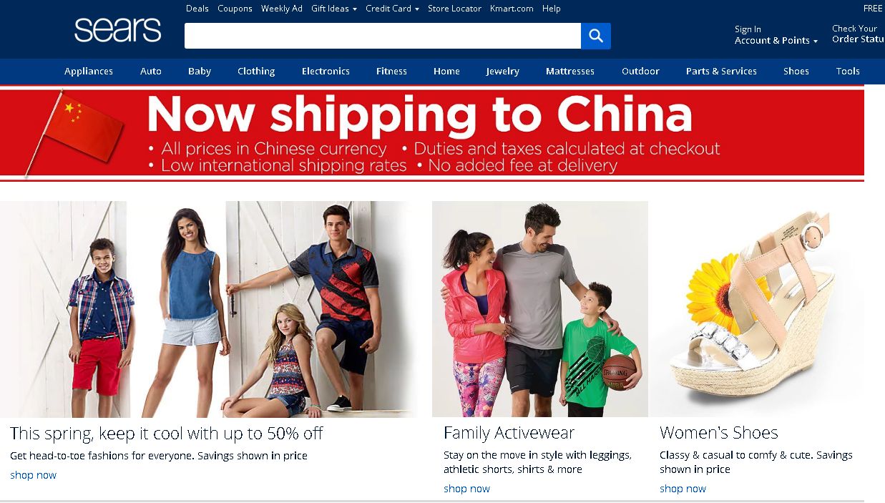Open the Family Activewear photo
885x503 pixels.
pos(540,309)
